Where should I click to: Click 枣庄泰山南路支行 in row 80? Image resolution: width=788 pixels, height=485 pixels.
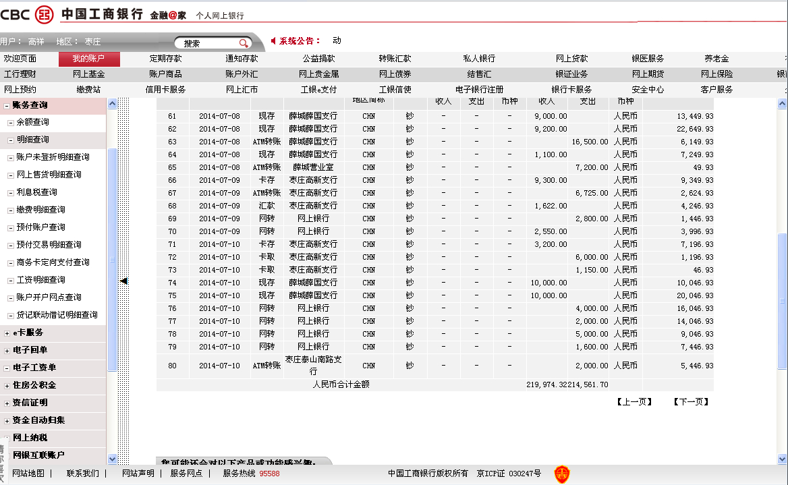[x=313, y=366]
